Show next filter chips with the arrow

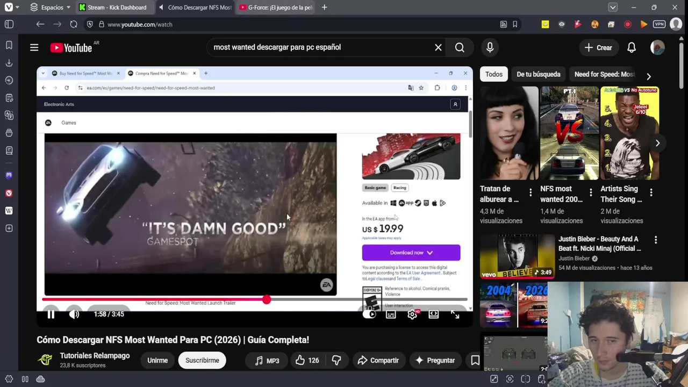pyautogui.click(x=648, y=76)
